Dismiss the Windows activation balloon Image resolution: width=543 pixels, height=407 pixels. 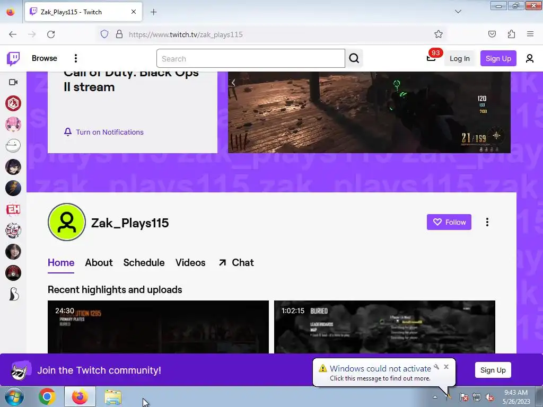pyautogui.click(x=446, y=367)
